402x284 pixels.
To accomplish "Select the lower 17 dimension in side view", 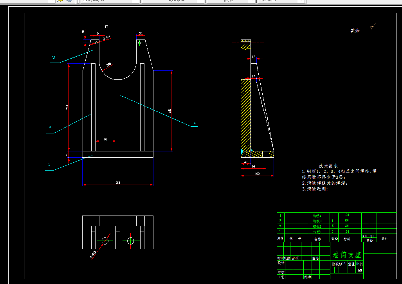I will coord(253,76).
